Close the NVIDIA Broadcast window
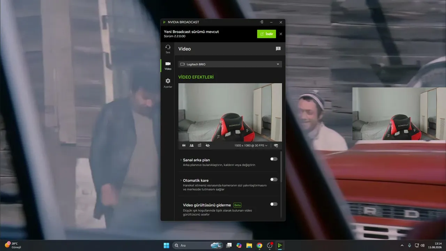446x251 pixels. [x=281, y=22]
